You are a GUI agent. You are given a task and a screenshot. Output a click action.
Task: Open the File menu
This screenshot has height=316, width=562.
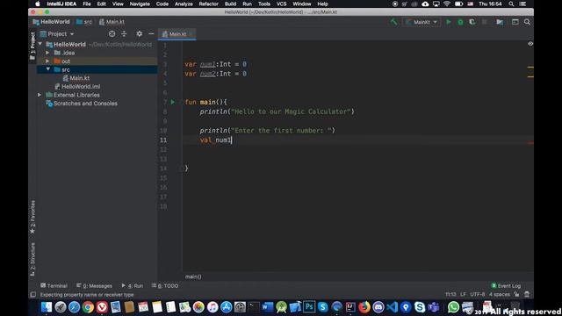pyautogui.click(x=87, y=4)
